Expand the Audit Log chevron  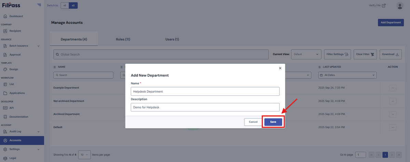click(x=38, y=132)
